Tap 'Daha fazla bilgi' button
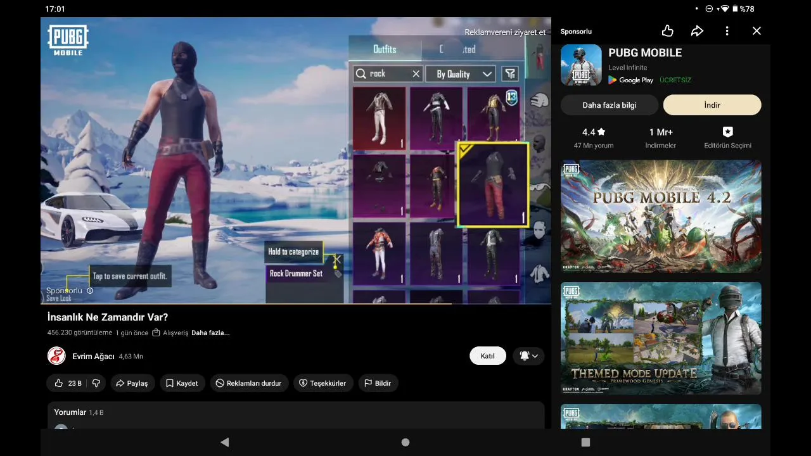811x456 pixels. tap(610, 105)
